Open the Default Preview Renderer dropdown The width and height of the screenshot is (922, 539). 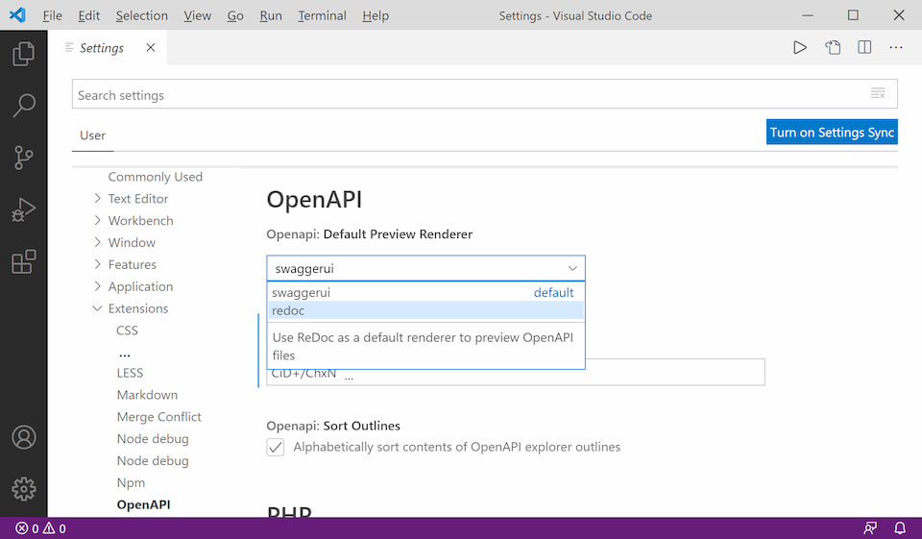click(425, 268)
